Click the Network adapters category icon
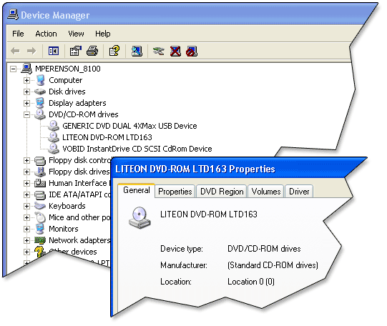Image resolution: width=387 pixels, height=326 pixels. pos(40,240)
